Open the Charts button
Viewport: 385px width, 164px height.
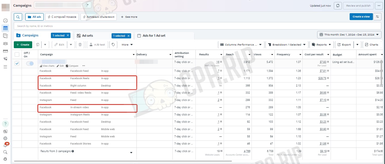pyautogui.click(x=371, y=45)
